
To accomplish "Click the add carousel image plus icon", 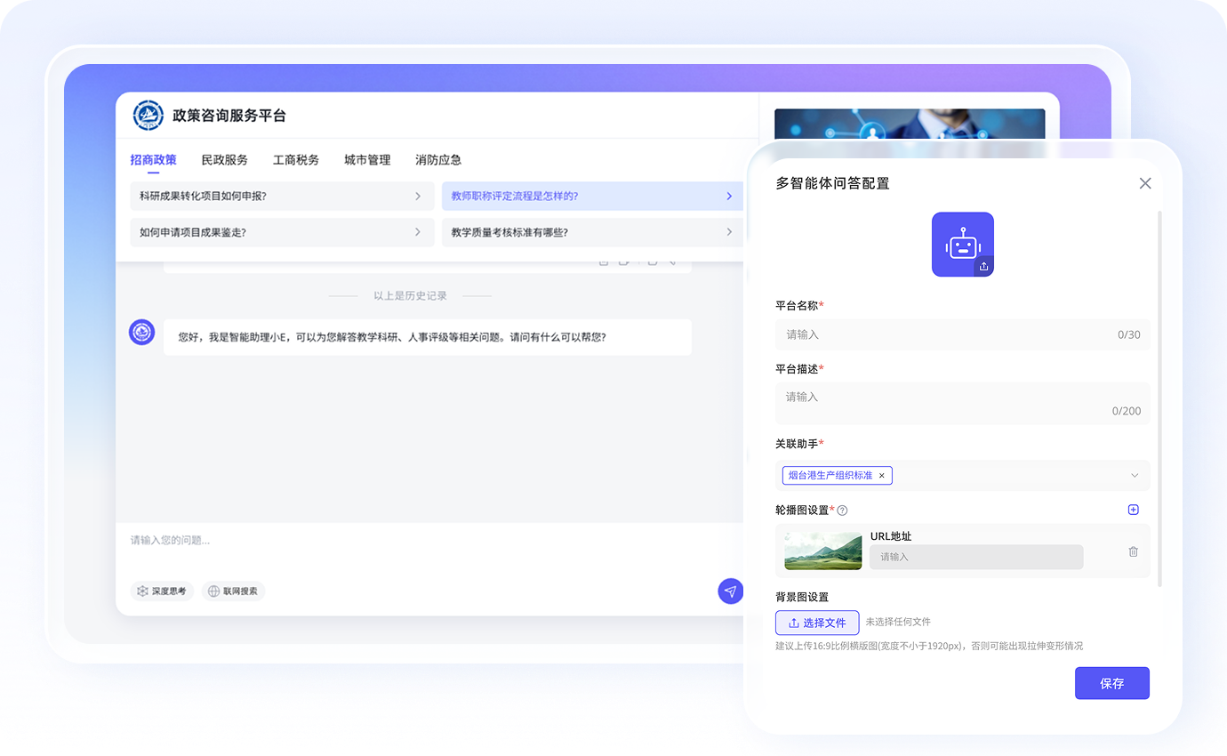I will coord(1133,510).
